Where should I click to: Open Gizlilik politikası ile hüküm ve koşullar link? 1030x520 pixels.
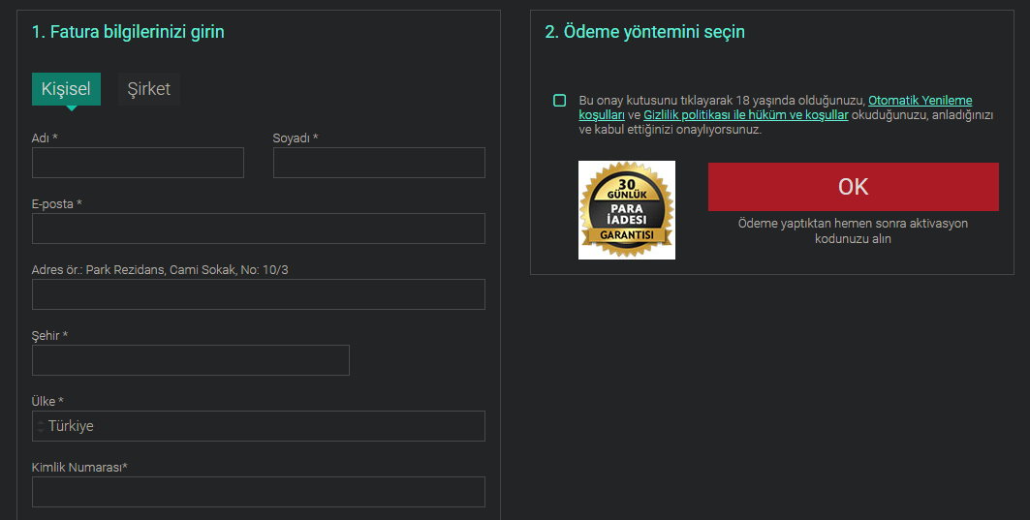tap(745, 115)
